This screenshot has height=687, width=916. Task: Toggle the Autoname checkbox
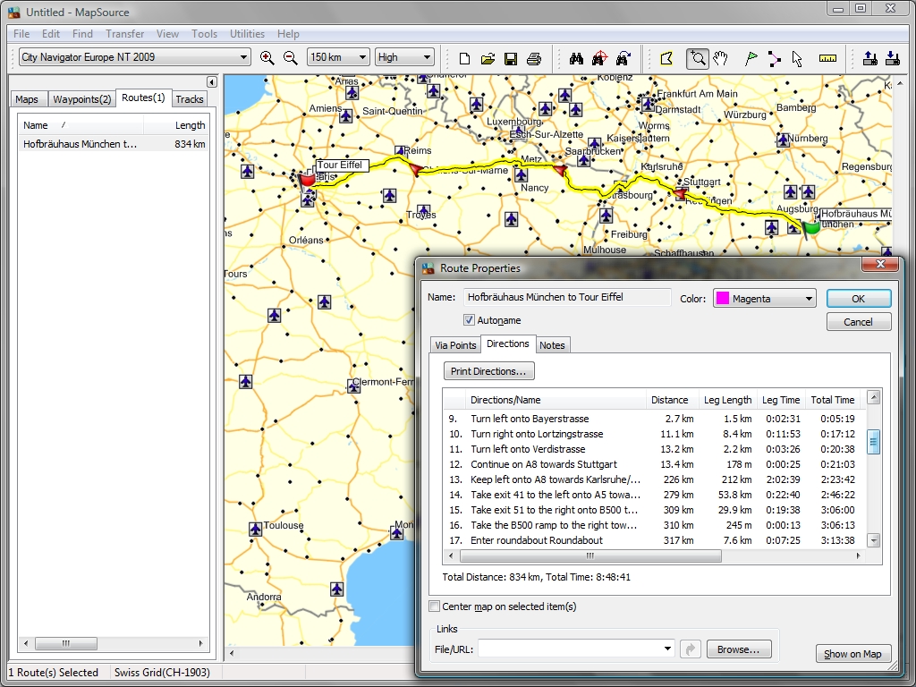[x=469, y=320]
